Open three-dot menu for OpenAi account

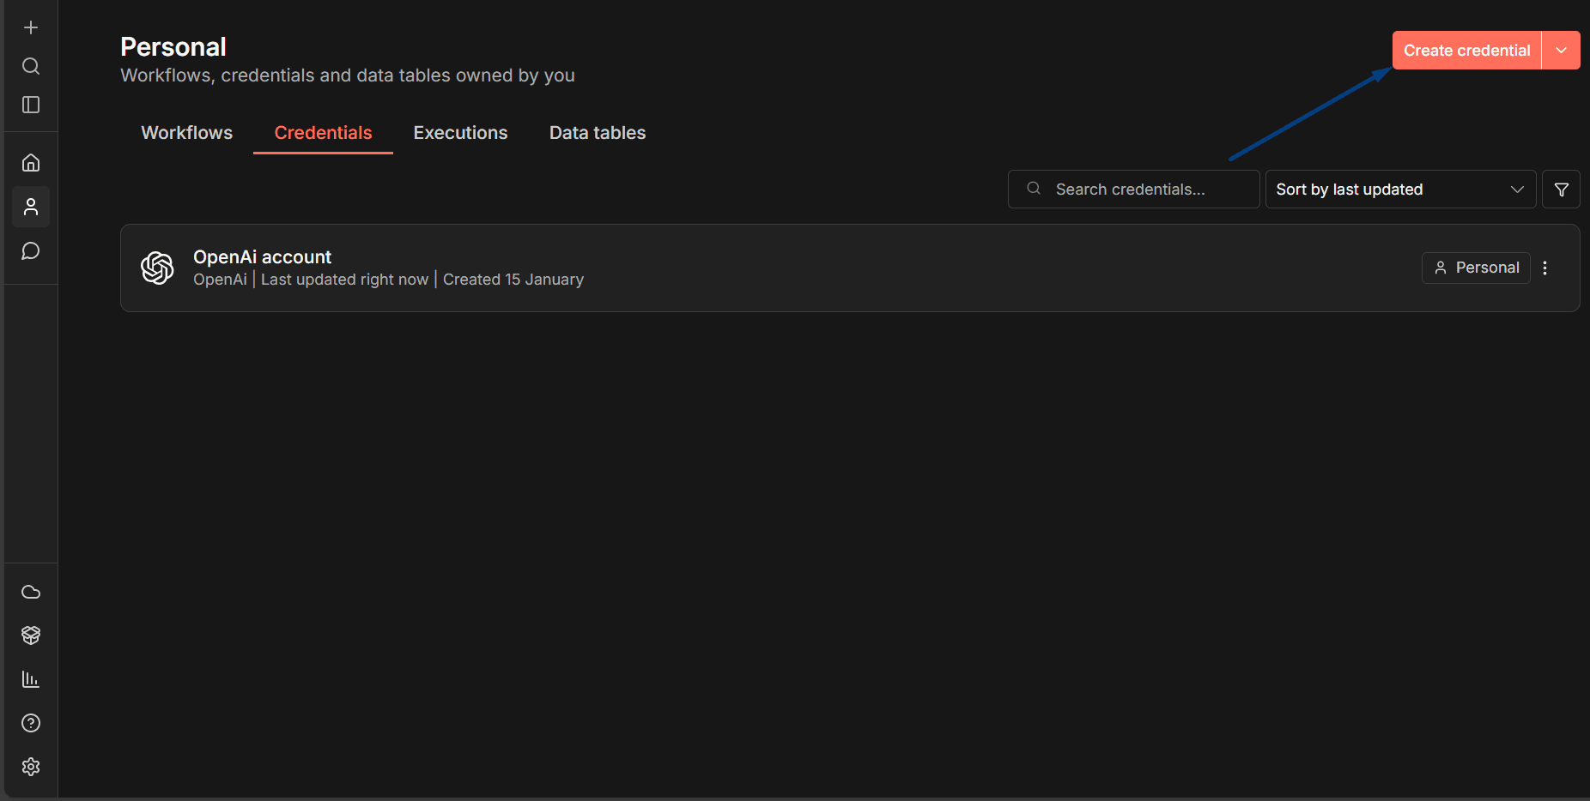(1544, 268)
